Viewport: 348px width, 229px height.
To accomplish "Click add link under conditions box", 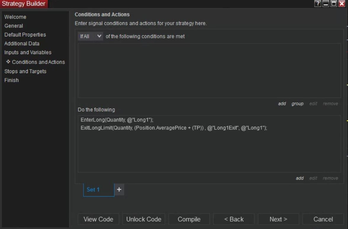I will tap(282, 104).
